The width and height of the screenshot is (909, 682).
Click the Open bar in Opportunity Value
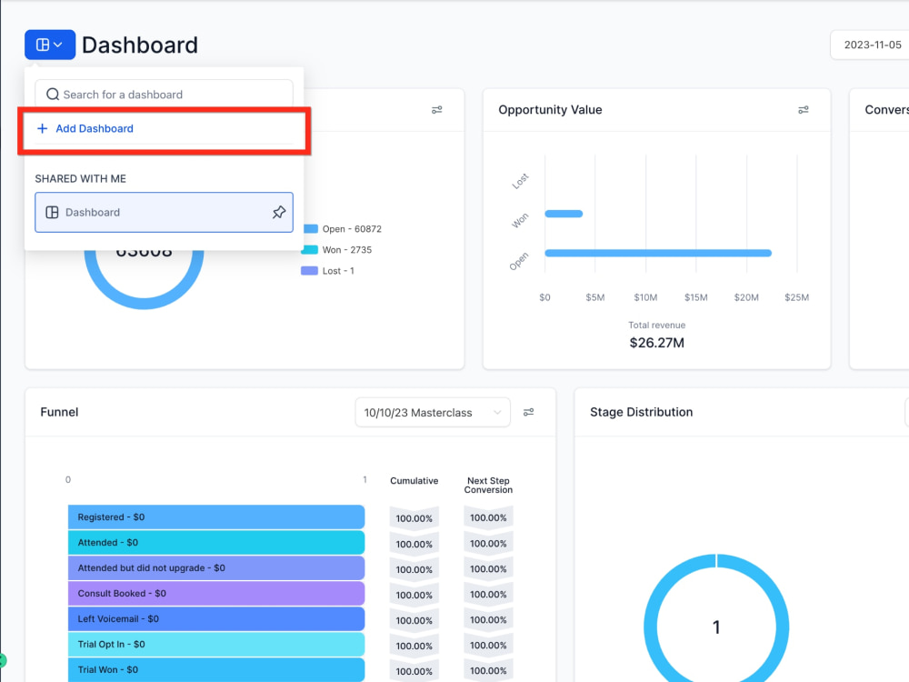(658, 253)
